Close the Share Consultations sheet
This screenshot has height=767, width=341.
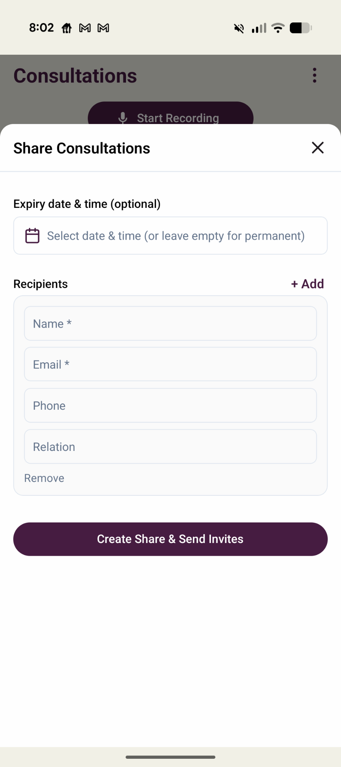pyautogui.click(x=317, y=148)
